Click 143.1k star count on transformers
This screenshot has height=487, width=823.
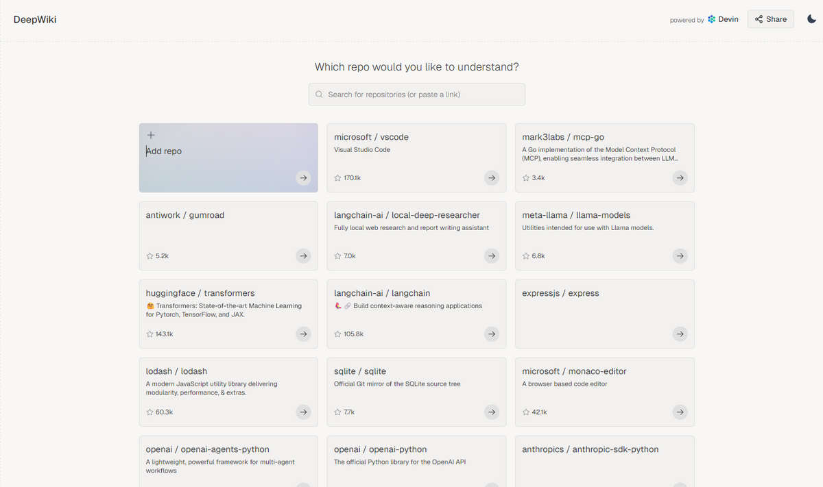[165, 334]
